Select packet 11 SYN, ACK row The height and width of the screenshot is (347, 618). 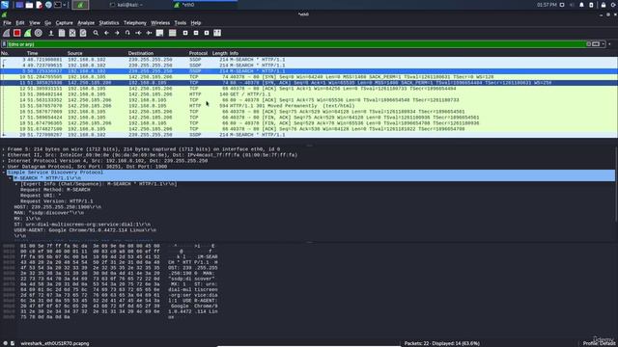[309, 83]
